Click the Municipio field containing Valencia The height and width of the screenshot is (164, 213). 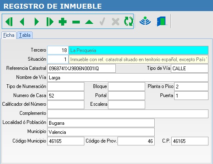pyautogui.click(x=101, y=132)
